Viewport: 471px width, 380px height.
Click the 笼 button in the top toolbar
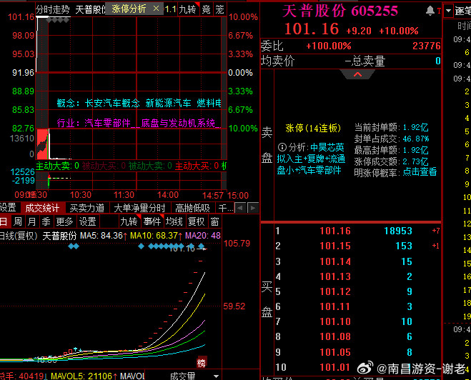[219, 9]
